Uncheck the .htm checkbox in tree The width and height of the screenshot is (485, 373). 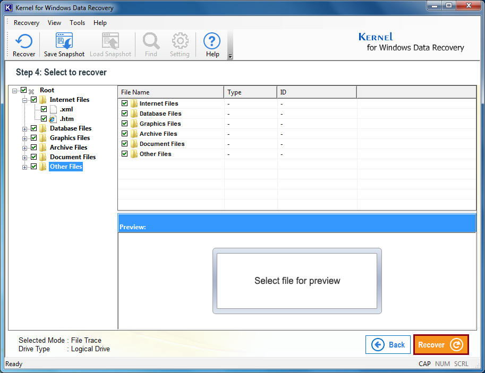(x=44, y=119)
